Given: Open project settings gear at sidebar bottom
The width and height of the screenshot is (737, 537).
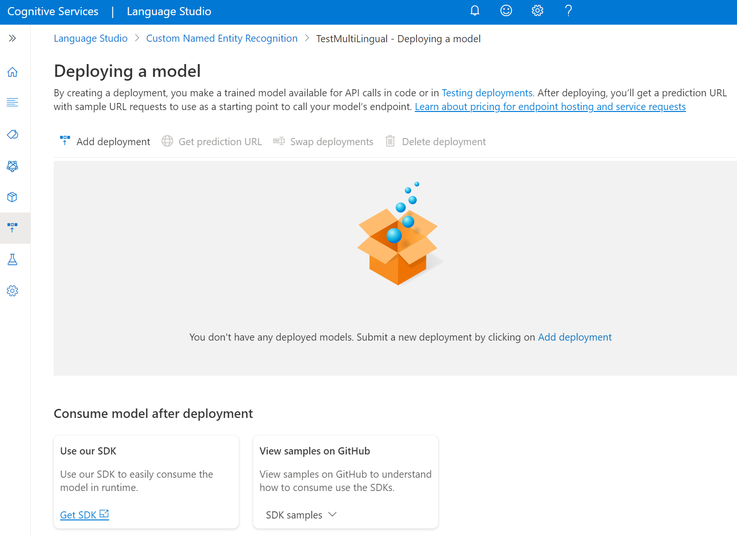Looking at the screenshot, I should pos(12,290).
